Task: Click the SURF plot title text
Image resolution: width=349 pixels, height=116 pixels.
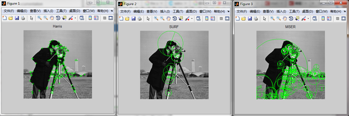Action: pyautogui.click(x=174, y=27)
